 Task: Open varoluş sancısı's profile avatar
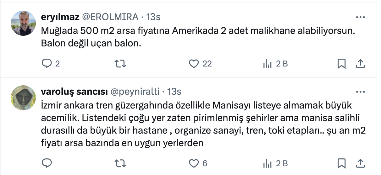point(23,98)
